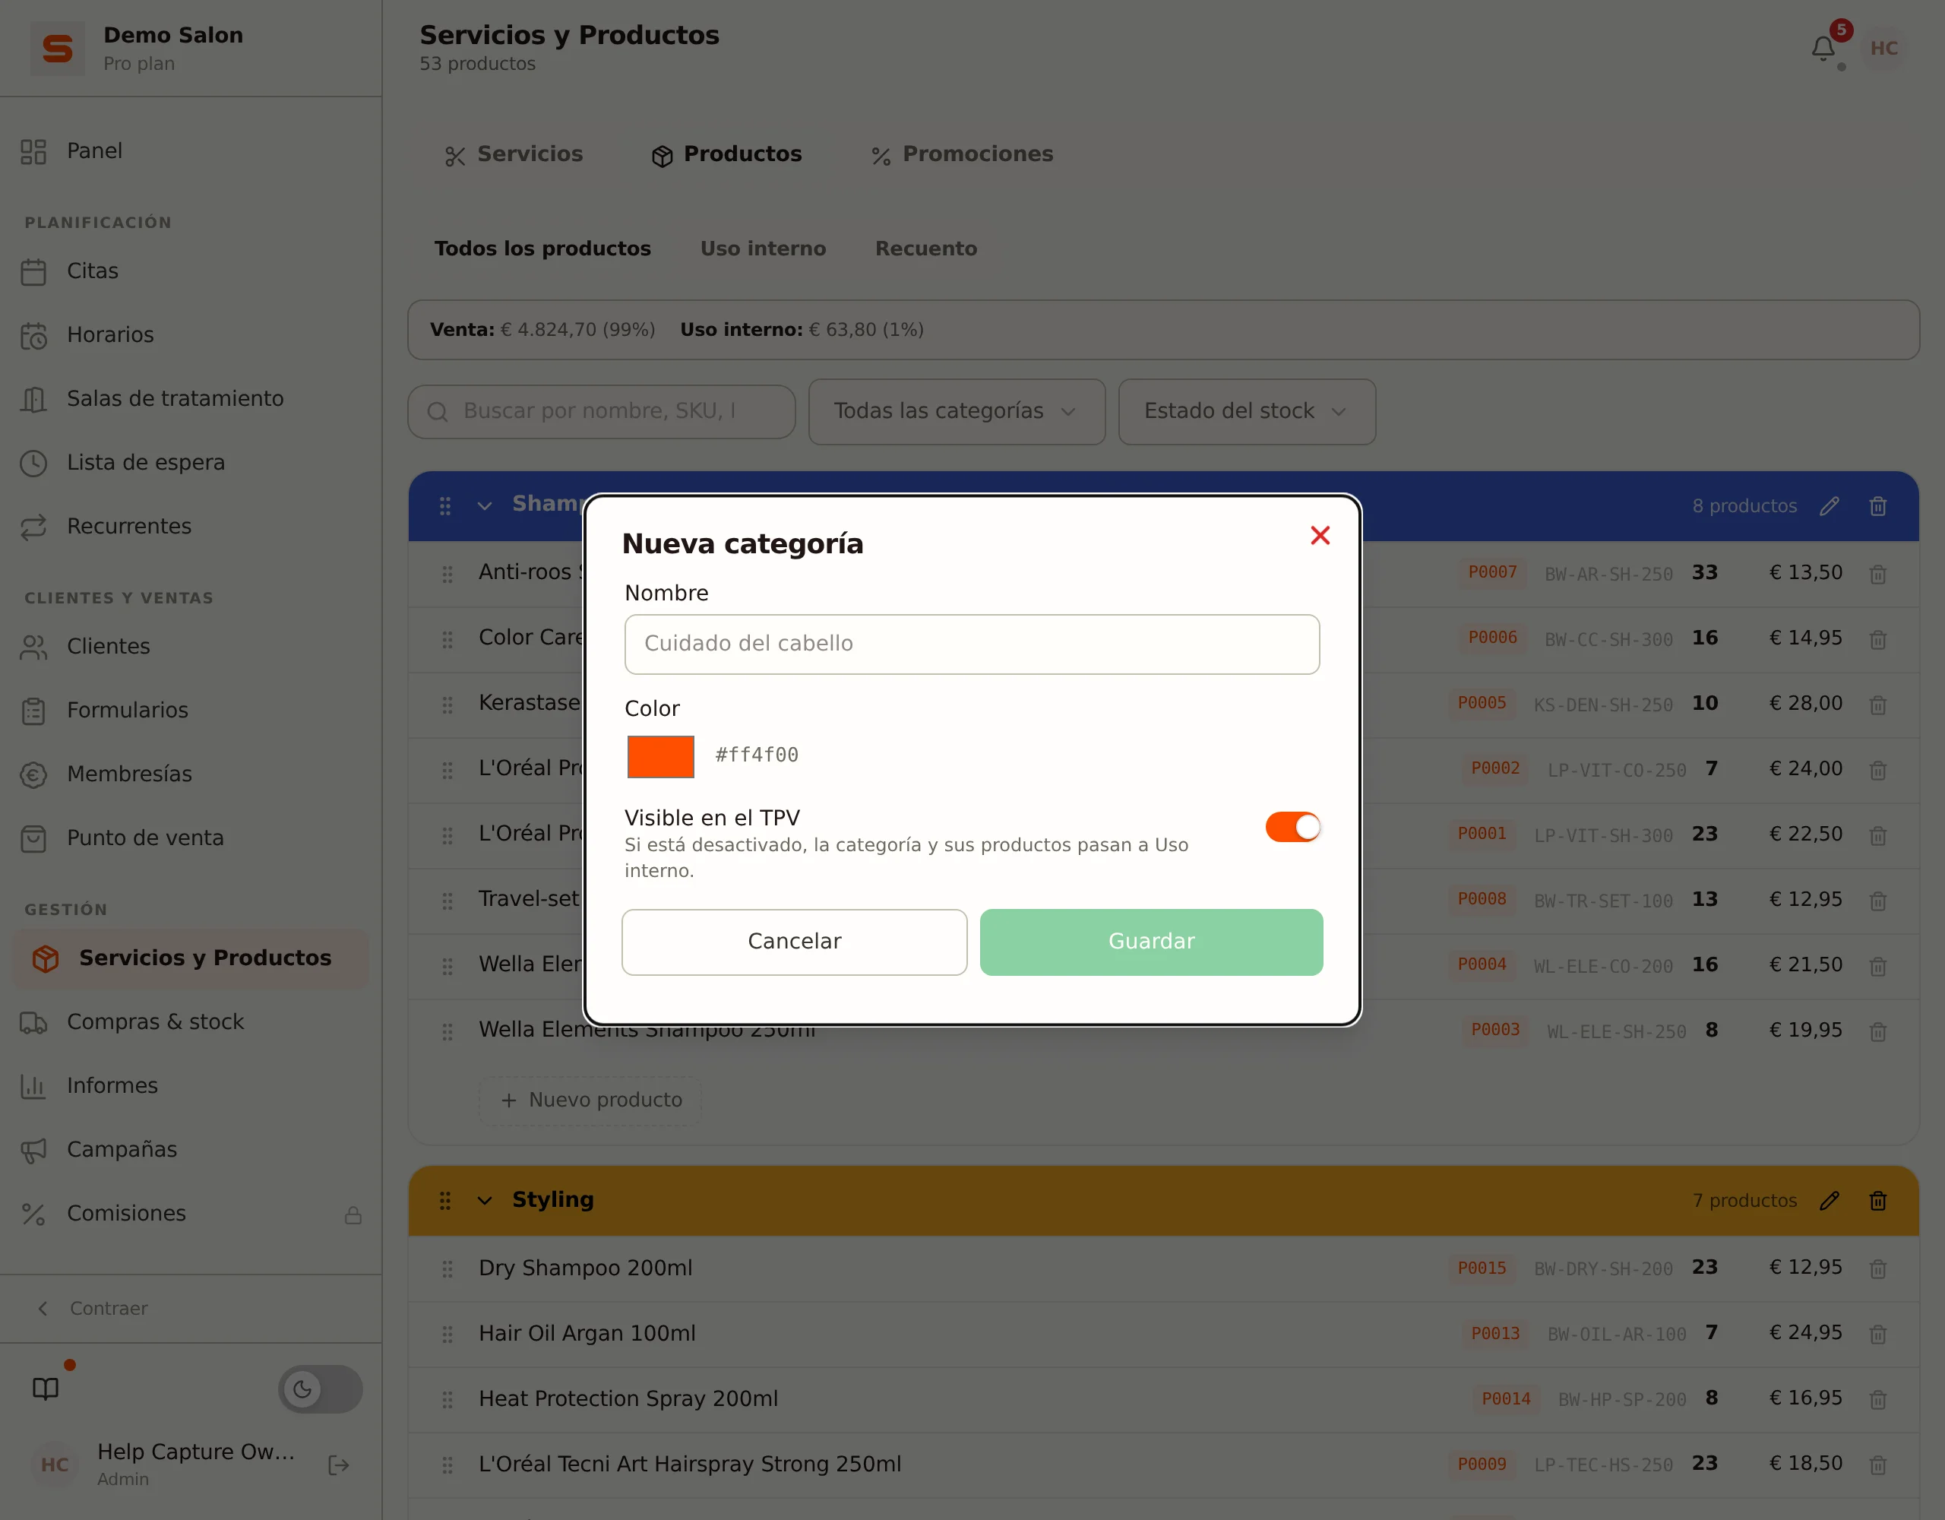Image resolution: width=1945 pixels, height=1520 pixels.
Task: Click Contraer to collapse sidebar
Action: point(93,1308)
